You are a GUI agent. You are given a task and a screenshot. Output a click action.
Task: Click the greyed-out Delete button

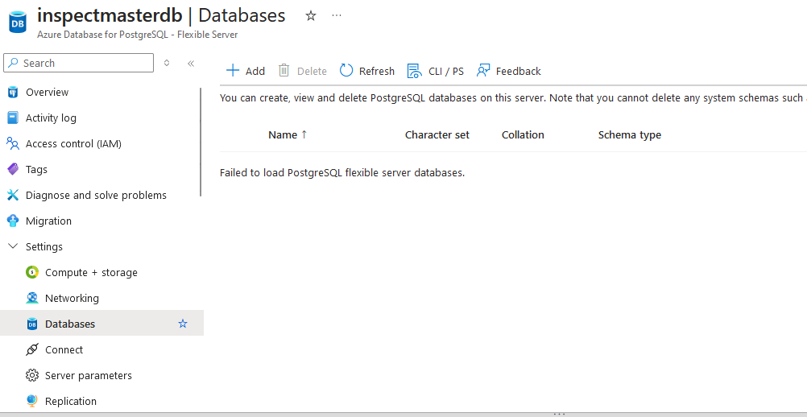coord(303,71)
